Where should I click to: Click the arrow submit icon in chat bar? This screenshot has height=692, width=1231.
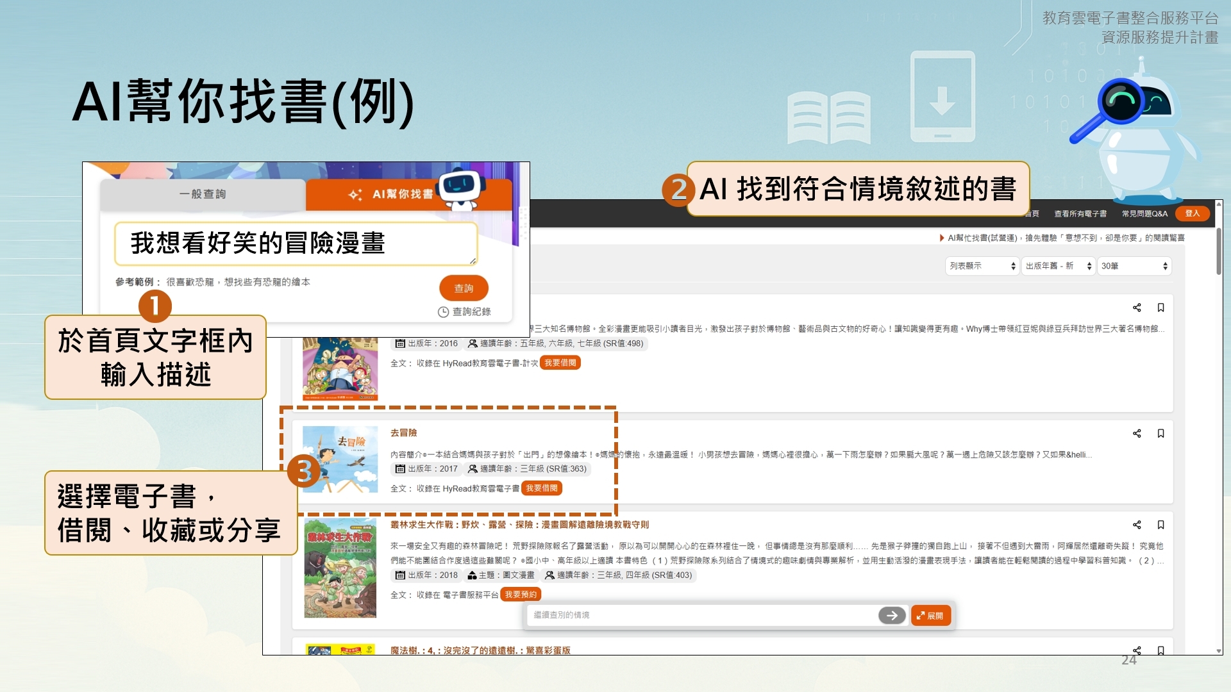pyautogui.click(x=891, y=616)
